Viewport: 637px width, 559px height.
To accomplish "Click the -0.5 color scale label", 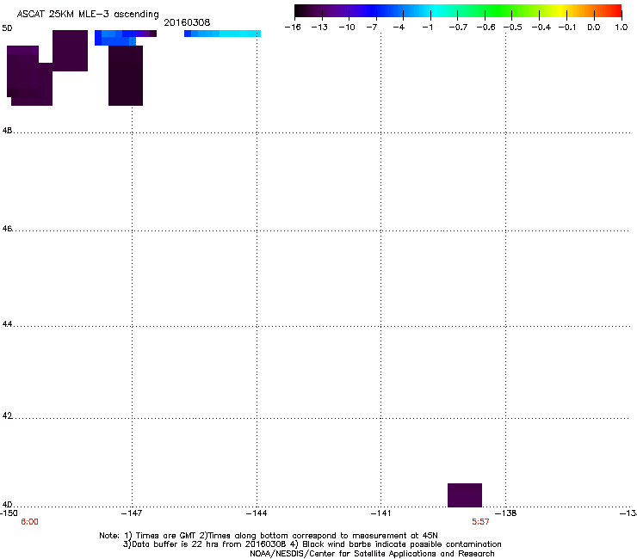I will (x=513, y=28).
